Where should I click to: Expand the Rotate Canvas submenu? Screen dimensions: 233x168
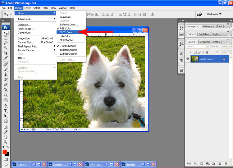(x=35, y=50)
